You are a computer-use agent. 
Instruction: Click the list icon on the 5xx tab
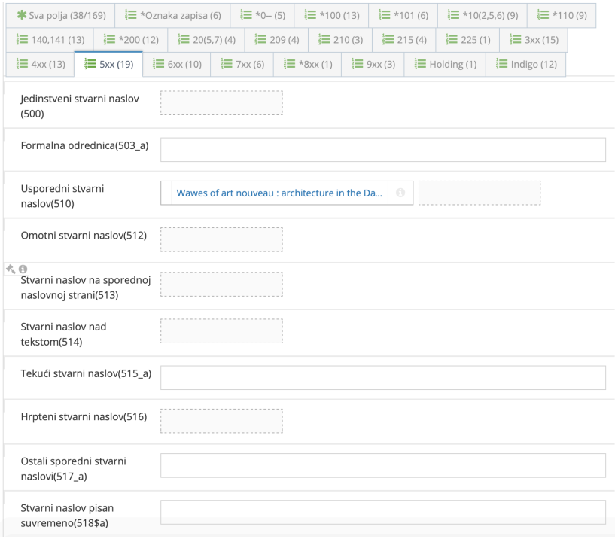tap(90, 64)
